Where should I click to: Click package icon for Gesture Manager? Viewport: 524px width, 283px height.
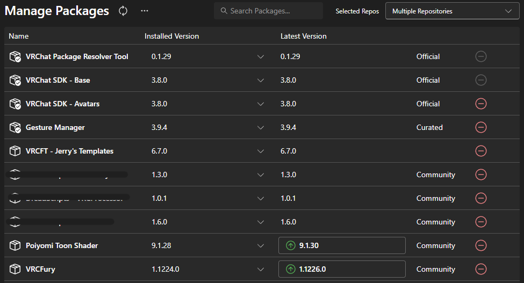[x=15, y=127]
